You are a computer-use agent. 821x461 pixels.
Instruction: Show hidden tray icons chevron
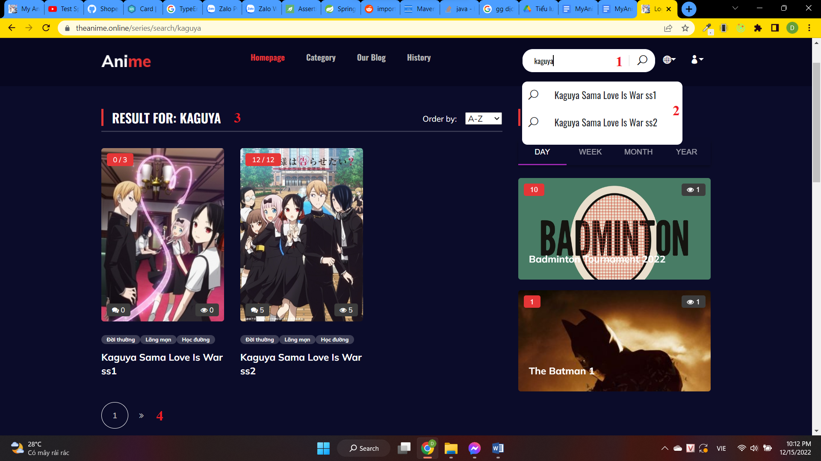coord(664,448)
